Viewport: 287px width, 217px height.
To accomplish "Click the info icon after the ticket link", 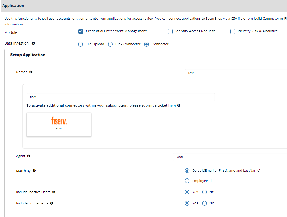I will (x=179, y=105).
